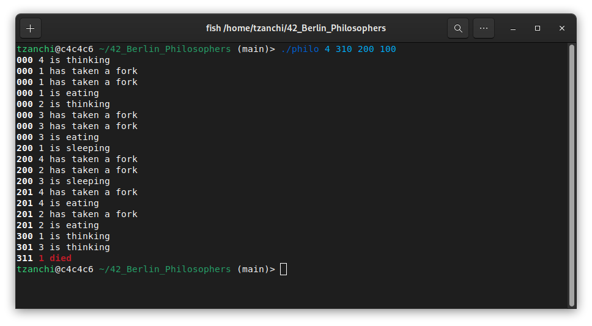
Task: Click the line '000 3 is eating'
Action: coord(57,137)
